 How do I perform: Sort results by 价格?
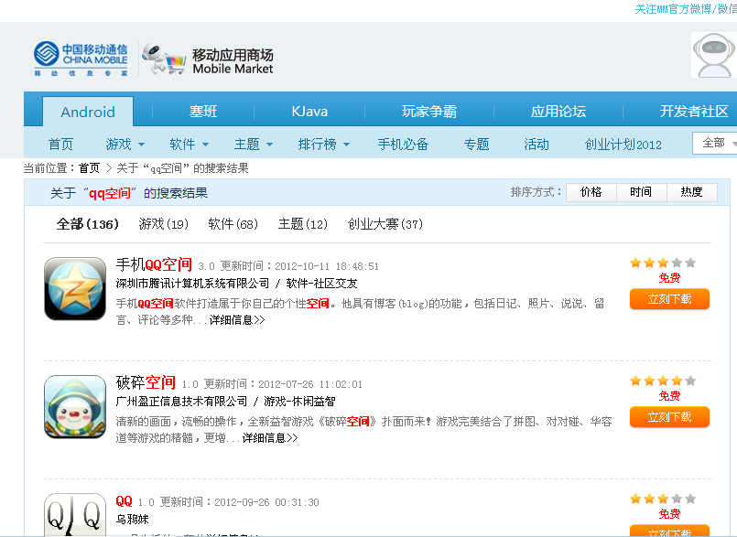(x=591, y=192)
